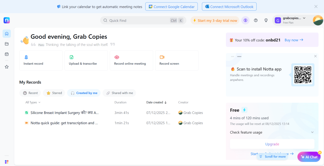Go to Home in the left sidebar
The height and width of the screenshot is (166, 324).
coord(7,33)
